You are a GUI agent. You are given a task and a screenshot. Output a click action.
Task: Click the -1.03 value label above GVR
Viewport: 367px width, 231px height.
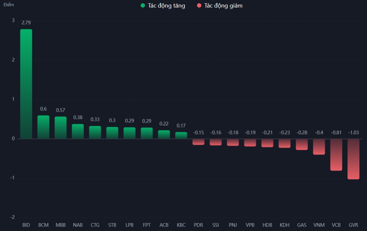click(353, 132)
